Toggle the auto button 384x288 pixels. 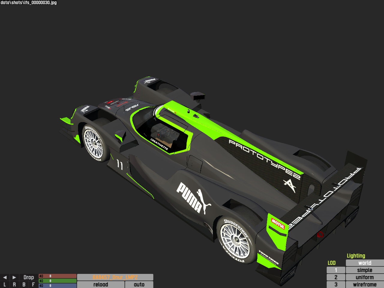(139, 284)
